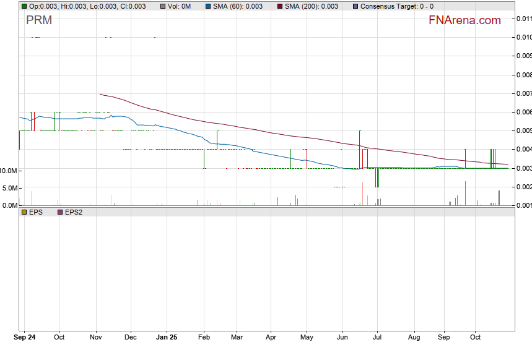Select the Sep 24 date axis label

pyautogui.click(x=25, y=338)
